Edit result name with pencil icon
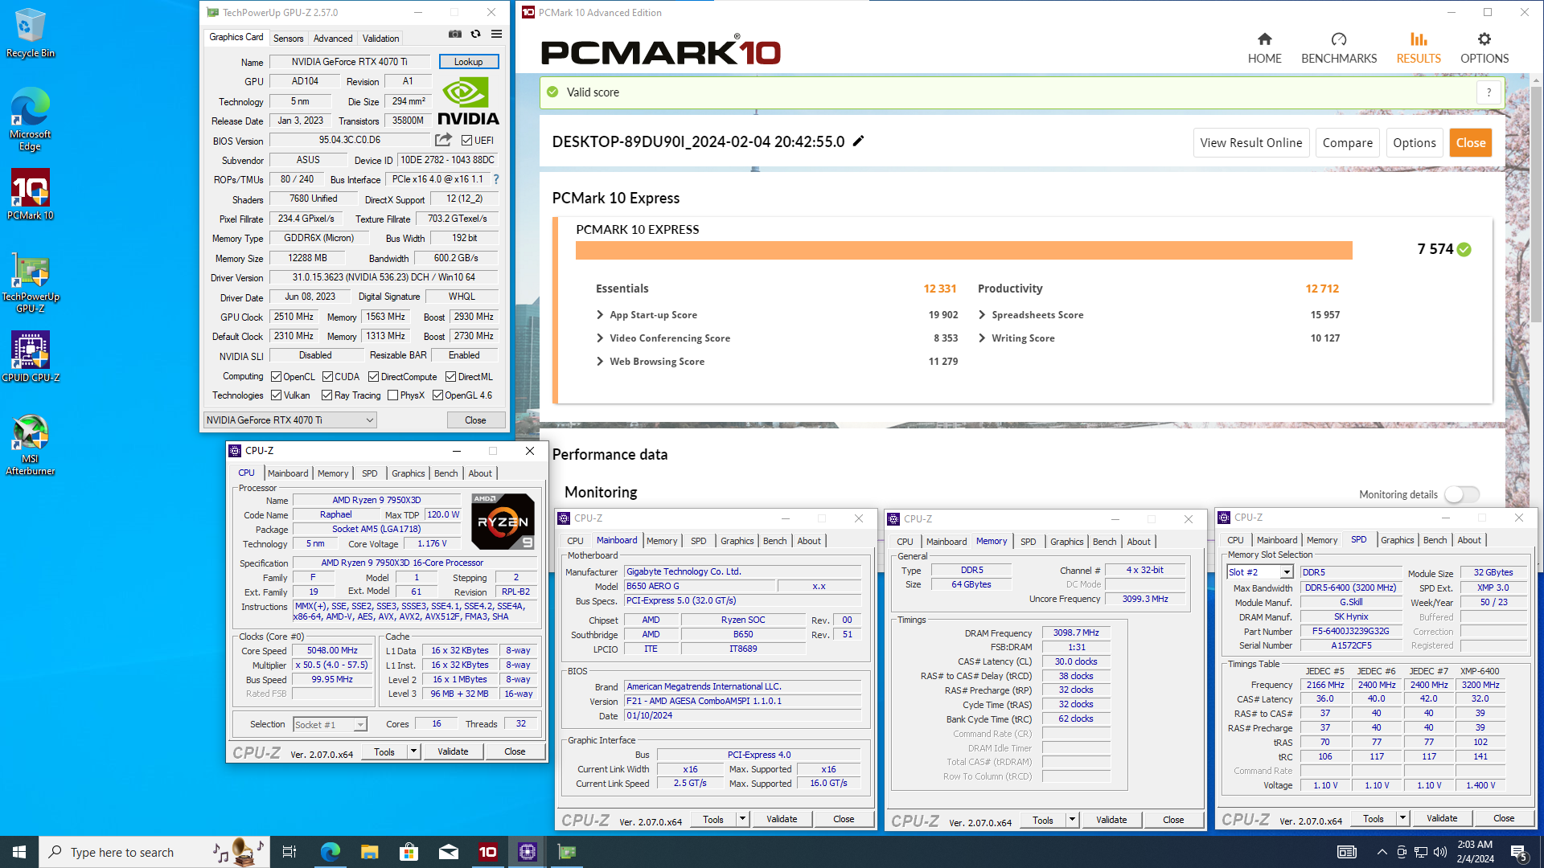1544x868 pixels. coord(859,141)
